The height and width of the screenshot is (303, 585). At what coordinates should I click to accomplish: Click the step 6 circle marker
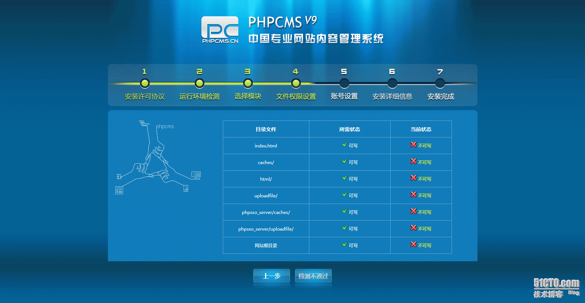coord(392,83)
